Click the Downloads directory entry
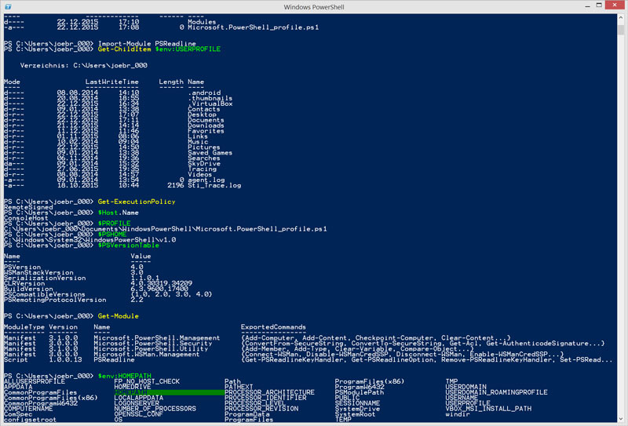 point(206,126)
